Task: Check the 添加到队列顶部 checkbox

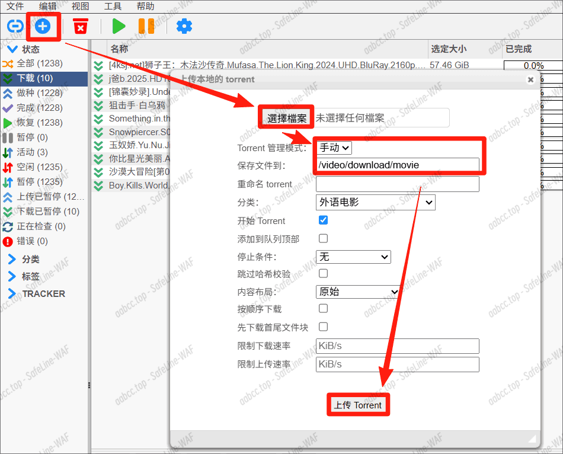Action: (x=323, y=238)
